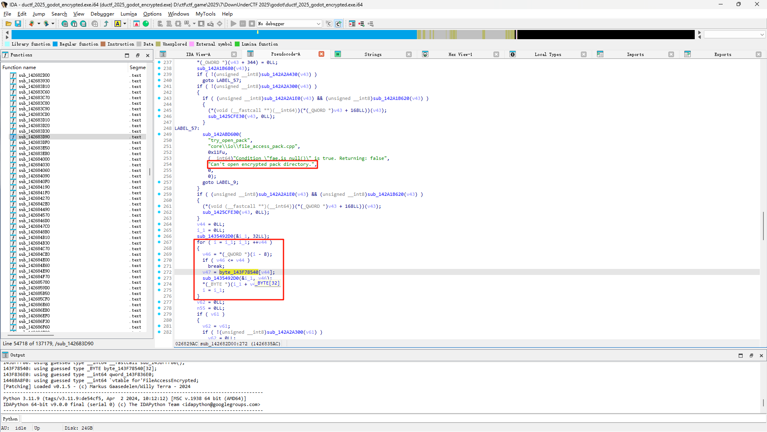Click the green up arrow jump icon

point(106,24)
